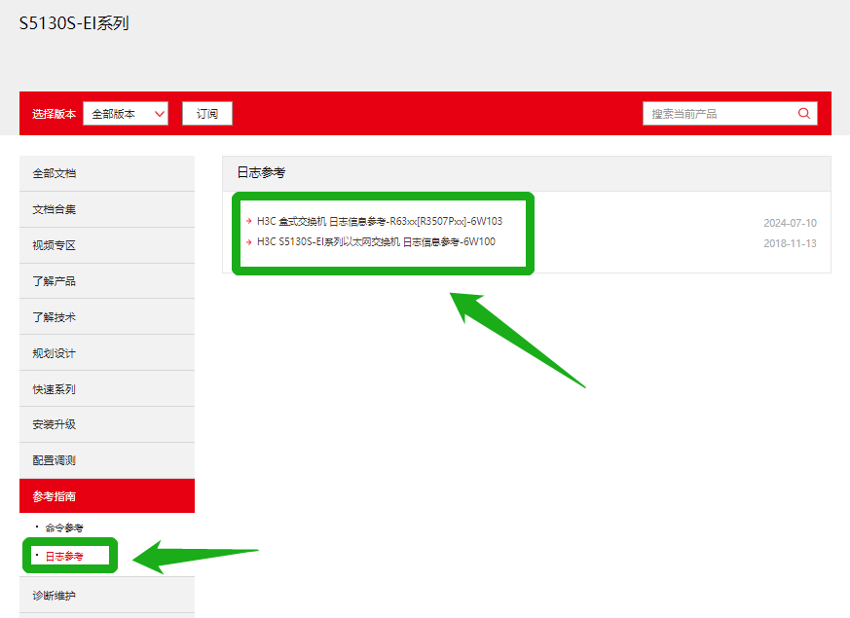This screenshot has height=618, width=850.
Task: Click the 2024-07-10 date text
Action: click(790, 223)
